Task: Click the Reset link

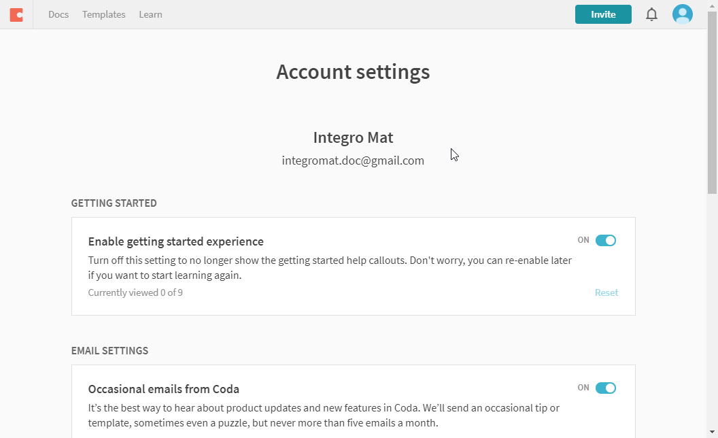Action: pos(606,292)
